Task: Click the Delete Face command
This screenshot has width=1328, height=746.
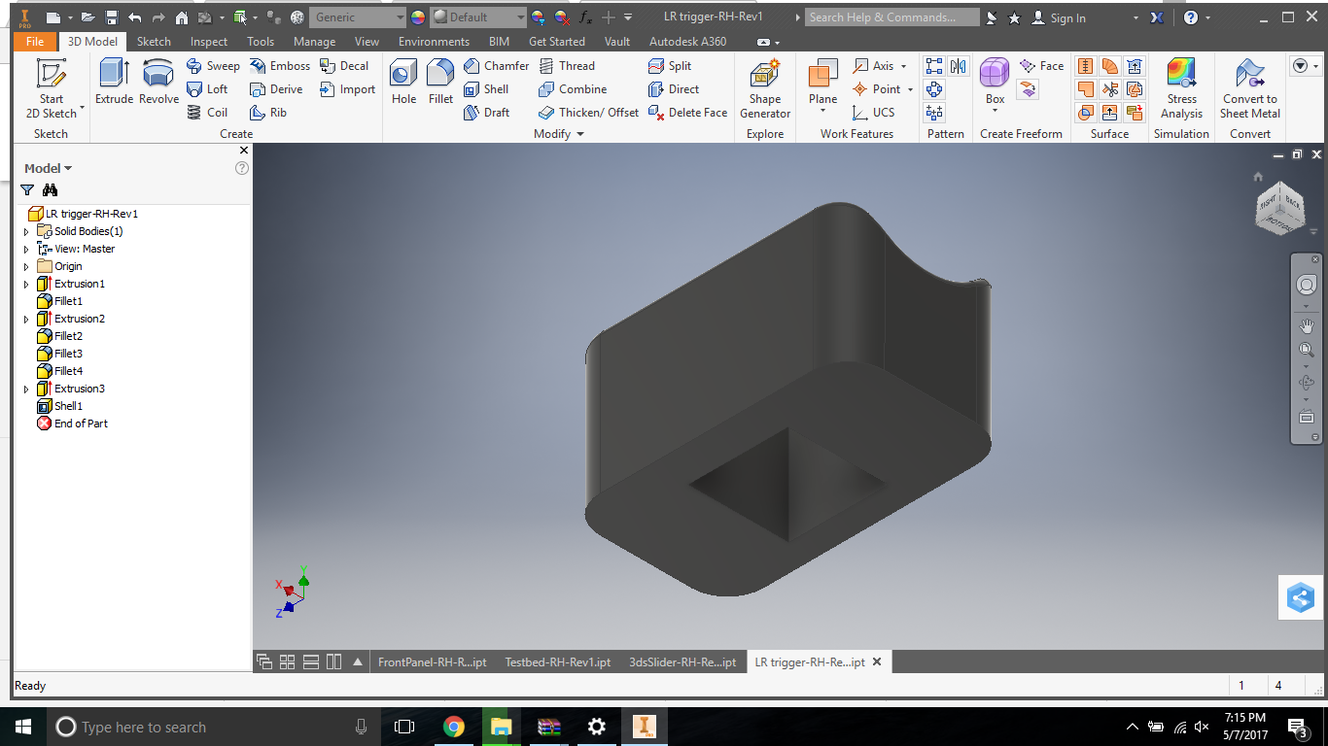Action: point(687,113)
